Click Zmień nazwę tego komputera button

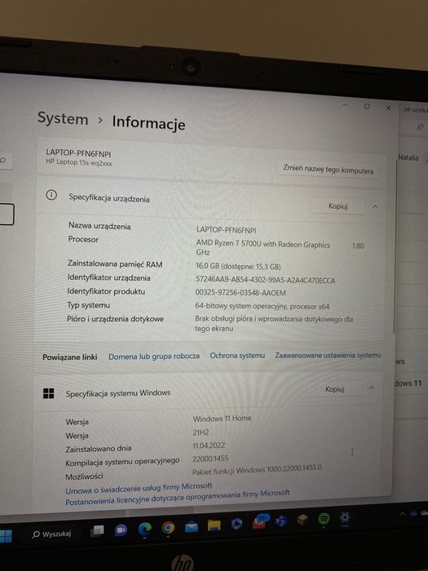[x=329, y=170]
